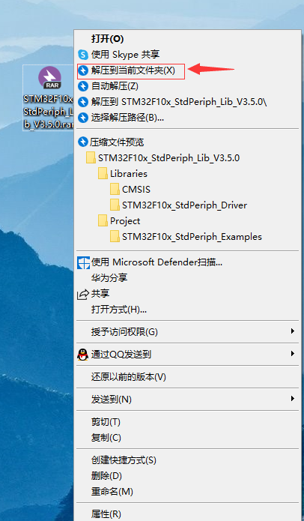This screenshot has height=521, width=304.
Task: Click the blue icon beside 解压到 STM32F10x_StdPeriph_Lib_V3.5.0\
Action: (82, 102)
